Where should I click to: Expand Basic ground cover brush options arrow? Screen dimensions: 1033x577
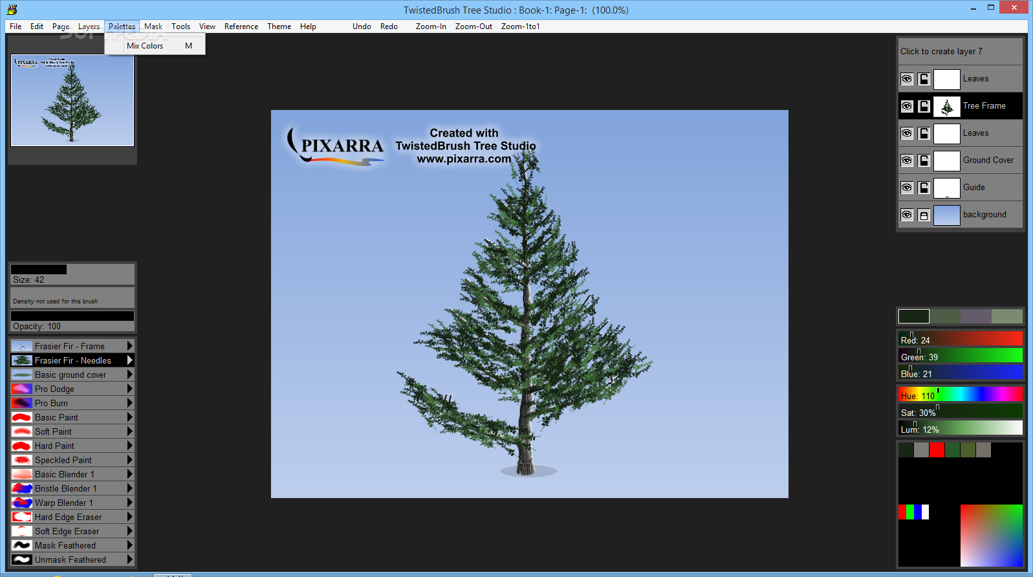[x=130, y=375]
